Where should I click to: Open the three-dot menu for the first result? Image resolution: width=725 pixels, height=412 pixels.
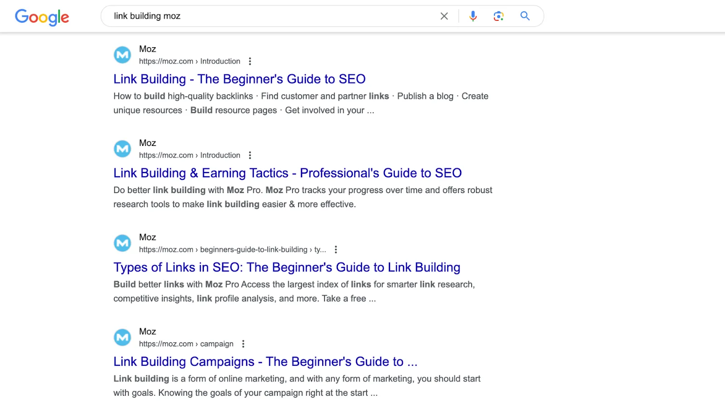(x=250, y=61)
